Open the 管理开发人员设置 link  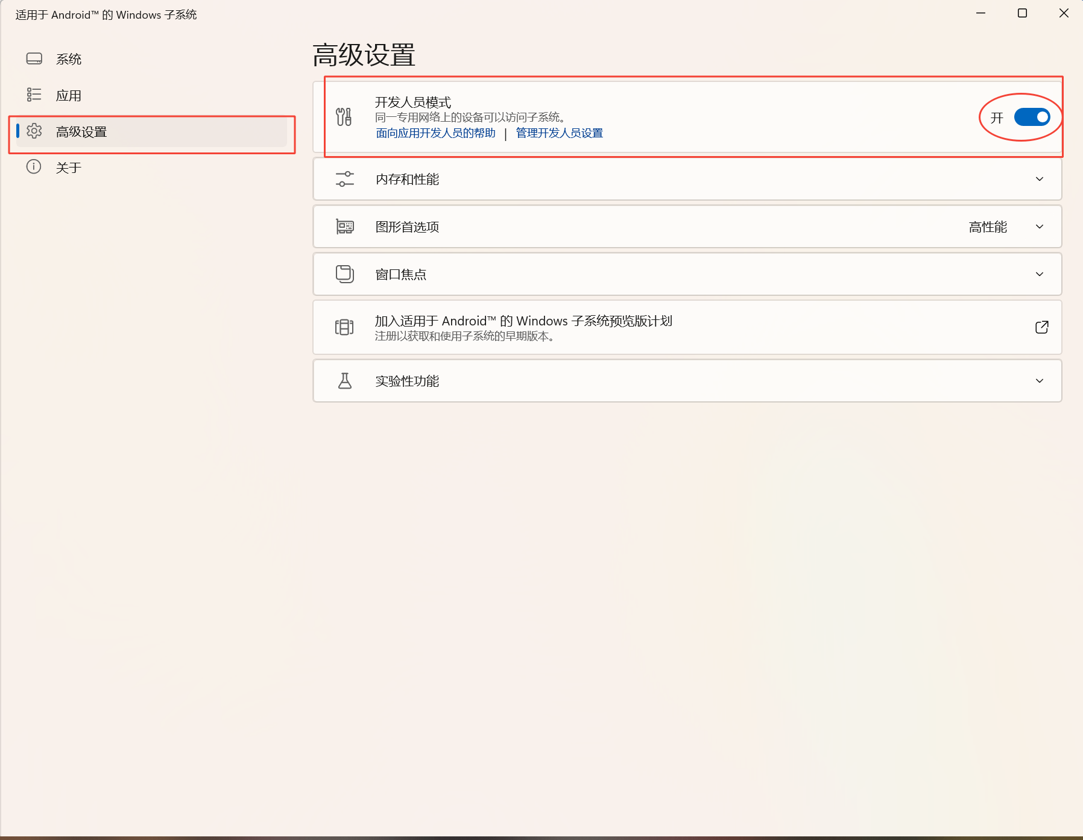click(x=559, y=133)
